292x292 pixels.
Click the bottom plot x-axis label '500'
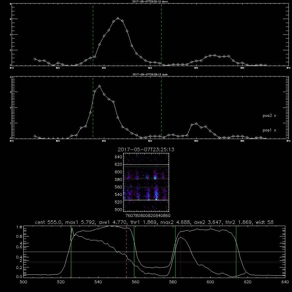pyautogui.click(x=23, y=282)
